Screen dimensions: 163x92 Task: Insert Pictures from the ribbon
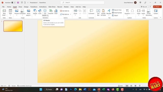click(17, 13)
